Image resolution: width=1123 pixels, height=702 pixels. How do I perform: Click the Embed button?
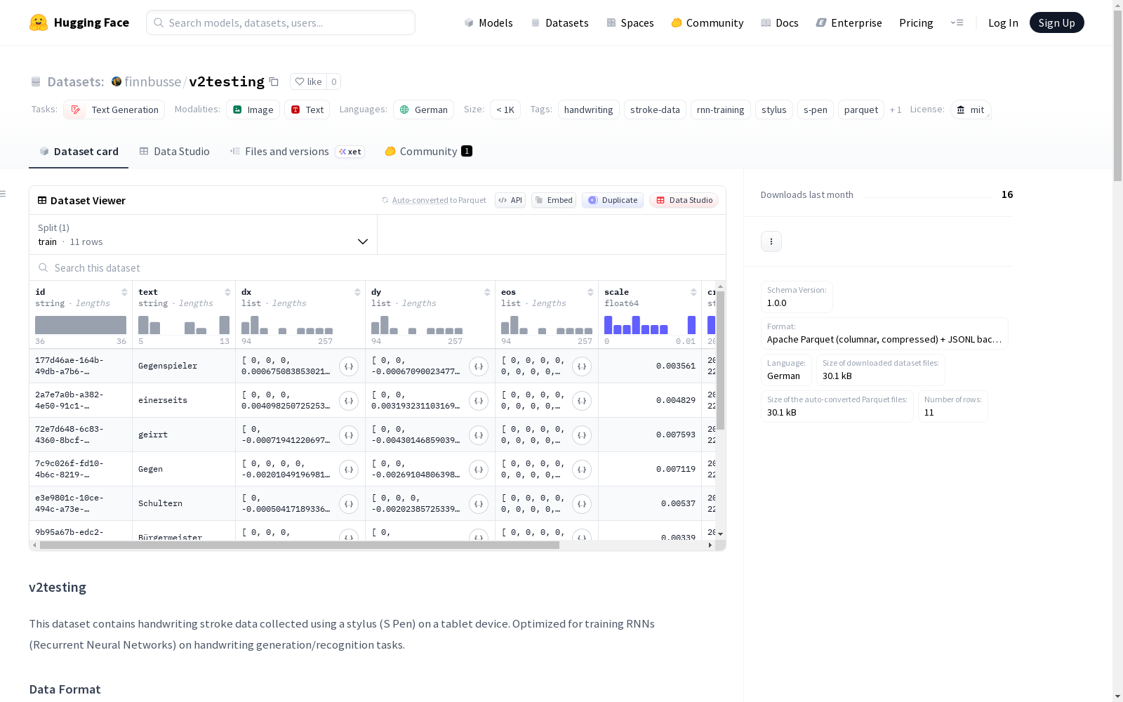(554, 200)
